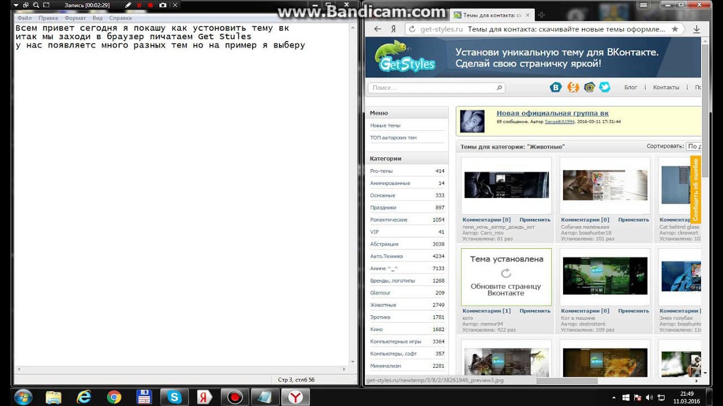Apply the 'Собачка маленькая' theme with Применить

(x=633, y=220)
